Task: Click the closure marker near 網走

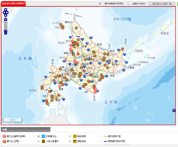Action: click(x=108, y=54)
